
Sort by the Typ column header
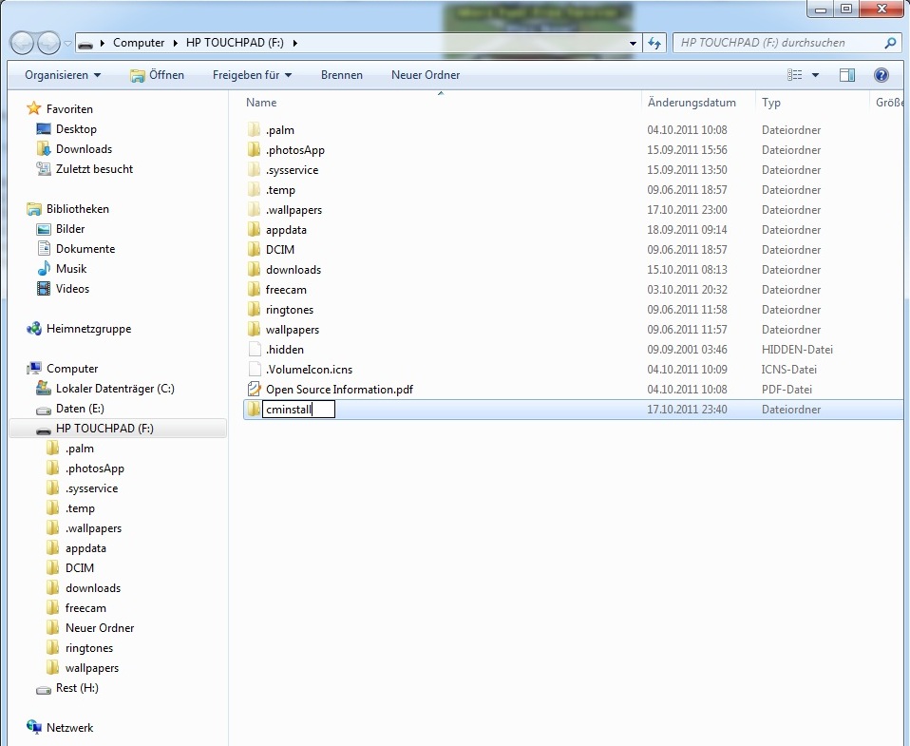[x=771, y=103]
